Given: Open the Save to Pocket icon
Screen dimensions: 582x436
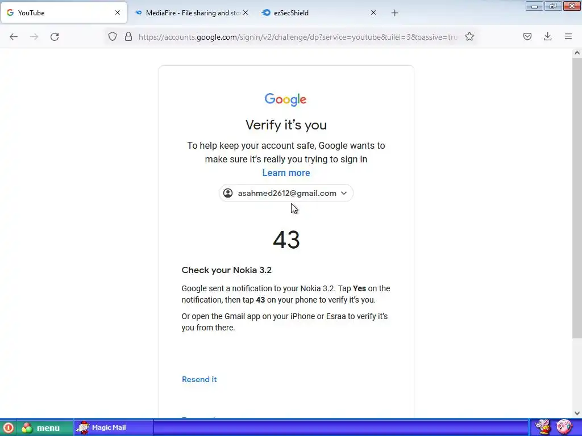Looking at the screenshot, I should pyautogui.click(x=527, y=36).
